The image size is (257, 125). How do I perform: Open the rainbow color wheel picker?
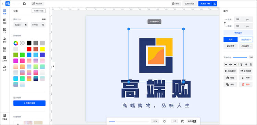point(16,43)
